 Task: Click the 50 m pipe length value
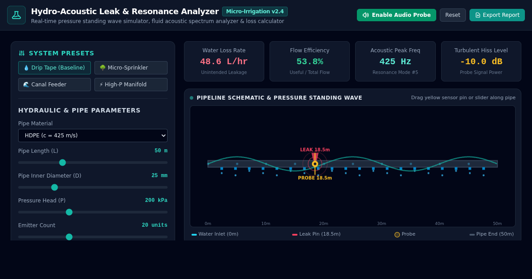[x=161, y=151]
